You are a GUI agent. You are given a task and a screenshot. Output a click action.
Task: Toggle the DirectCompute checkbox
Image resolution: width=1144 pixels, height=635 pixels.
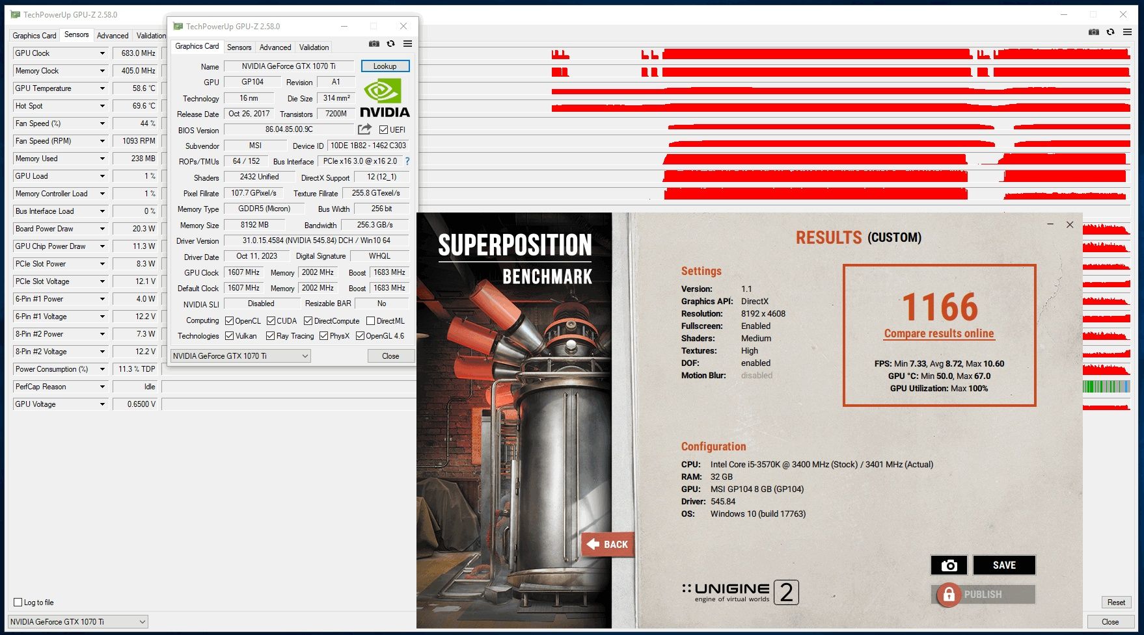tap(308, 321)
